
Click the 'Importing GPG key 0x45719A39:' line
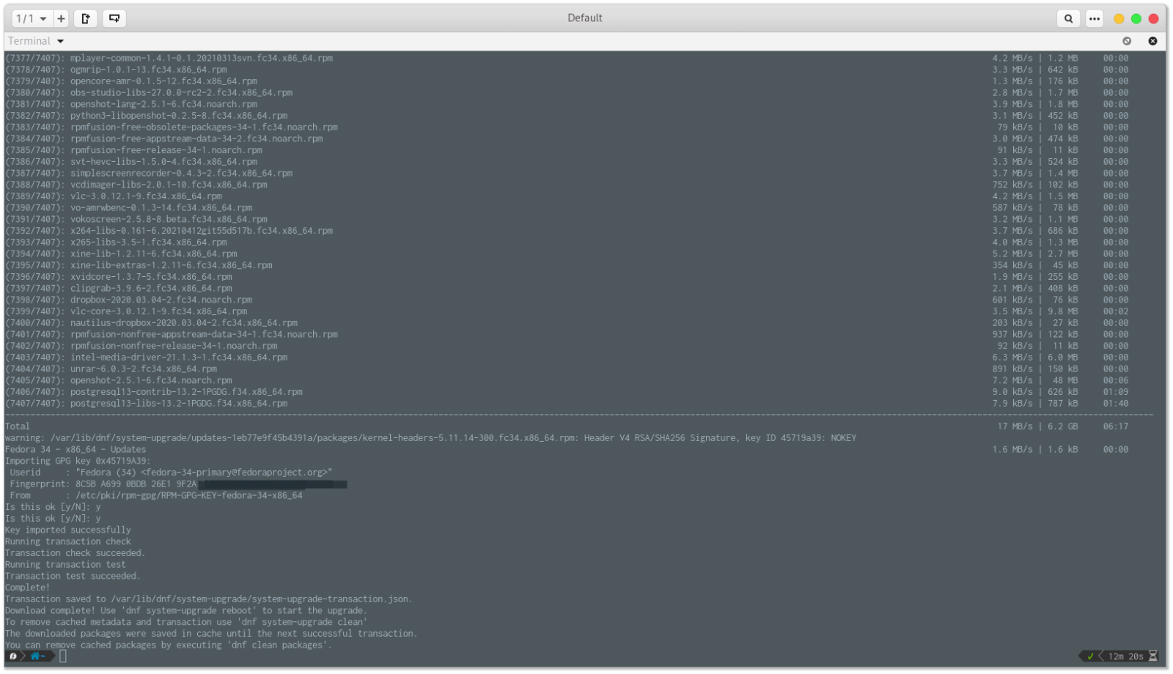pyautogui.click(x=78, y=461)
